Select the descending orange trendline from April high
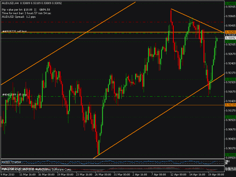This screenshot has width=236, height=177. (x=197, y=21)
